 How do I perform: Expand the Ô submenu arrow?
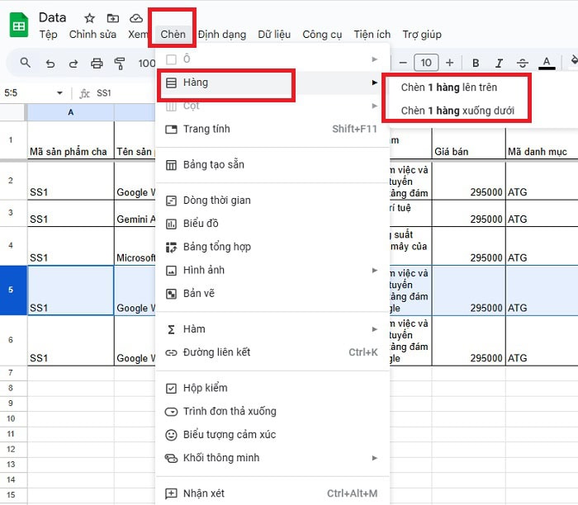coord(375,59)
